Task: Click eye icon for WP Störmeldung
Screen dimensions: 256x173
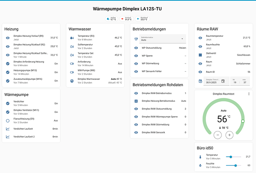Action: [136, 63]
